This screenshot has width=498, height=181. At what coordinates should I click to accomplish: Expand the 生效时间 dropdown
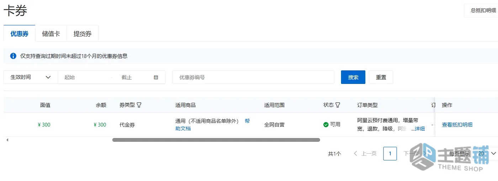pos(31,77)
